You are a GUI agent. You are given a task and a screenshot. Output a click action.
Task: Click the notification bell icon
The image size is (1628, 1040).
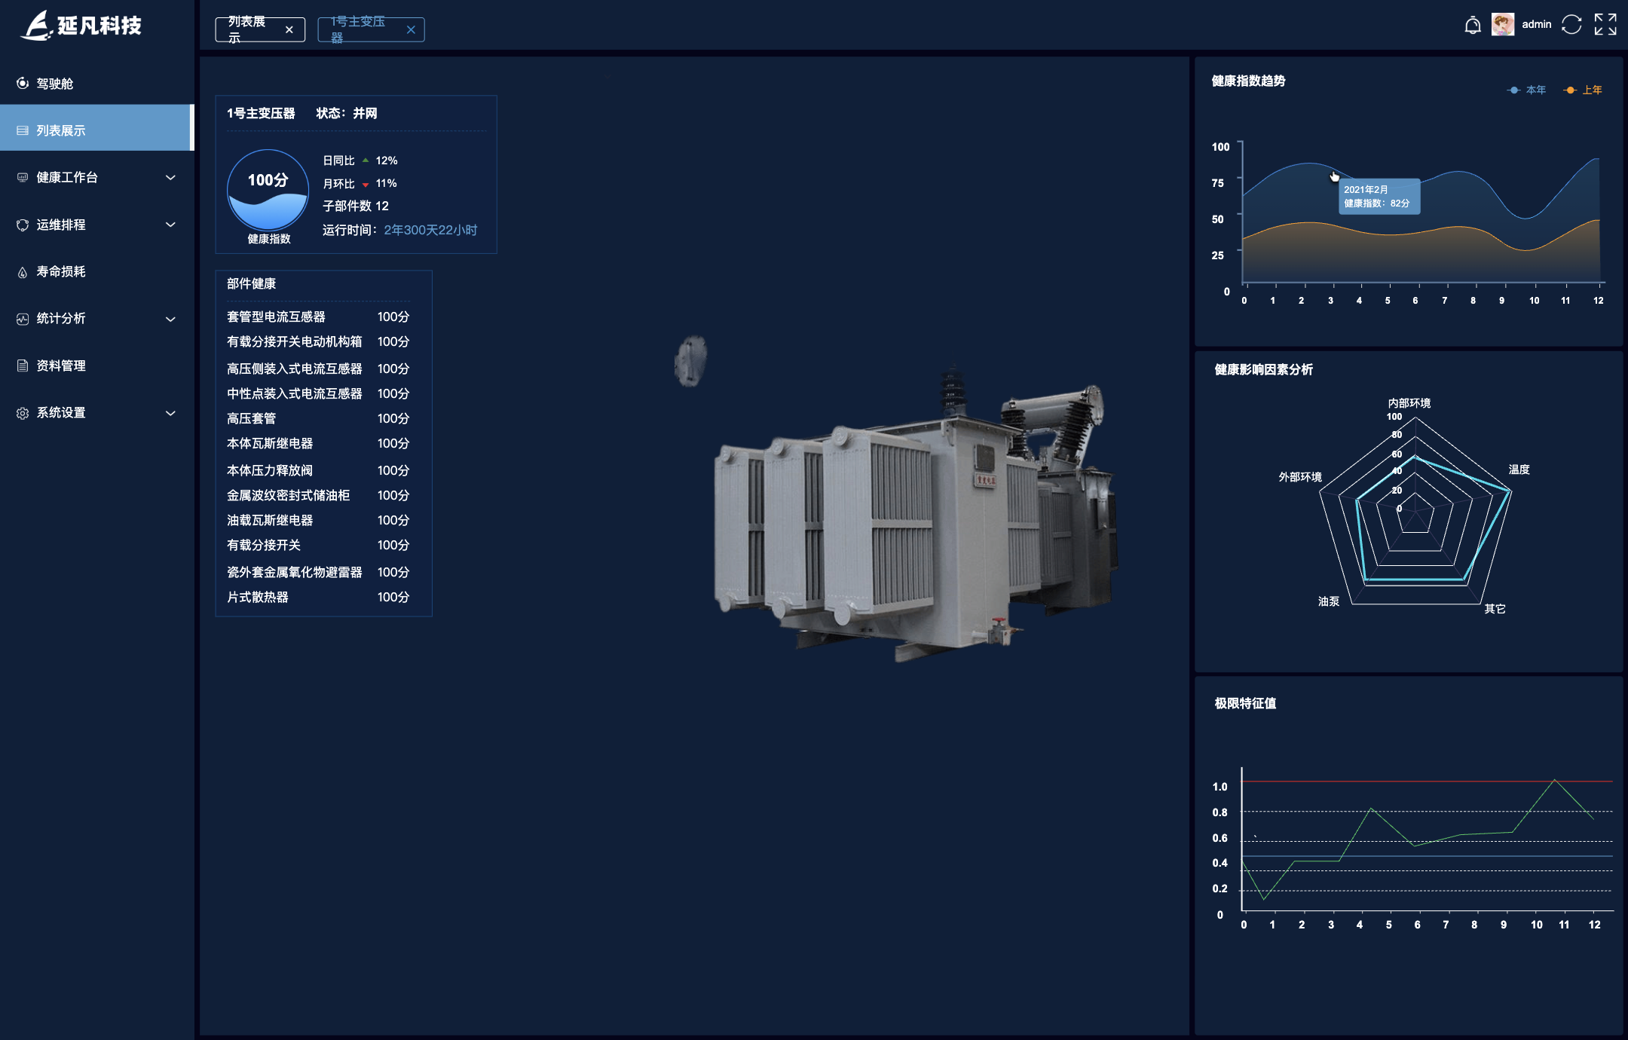(1472, 26)
